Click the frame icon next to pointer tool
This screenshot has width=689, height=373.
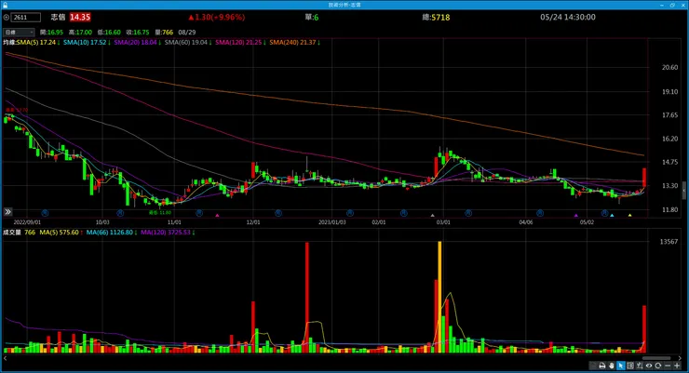click(630, 366)
